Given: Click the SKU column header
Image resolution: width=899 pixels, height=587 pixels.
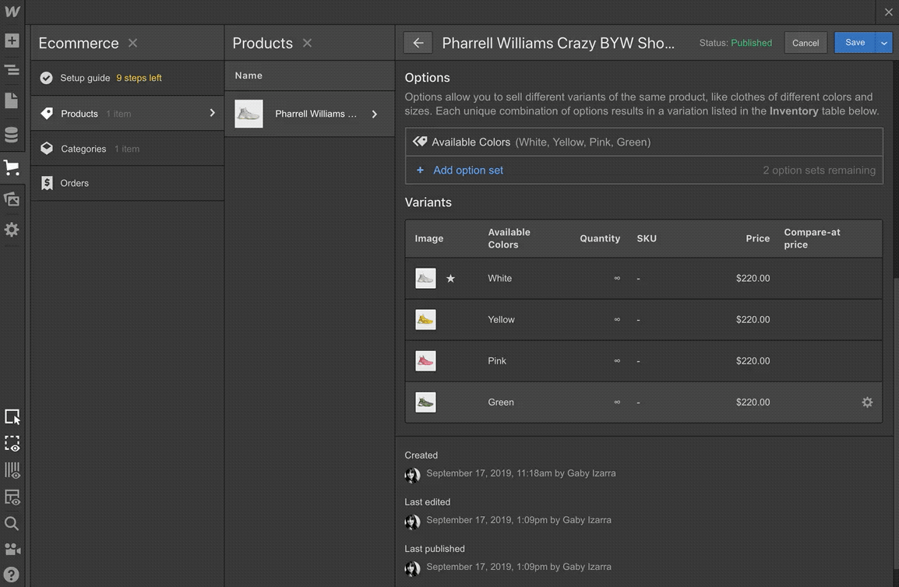Looking at the screenshot, I should [646, 238].
